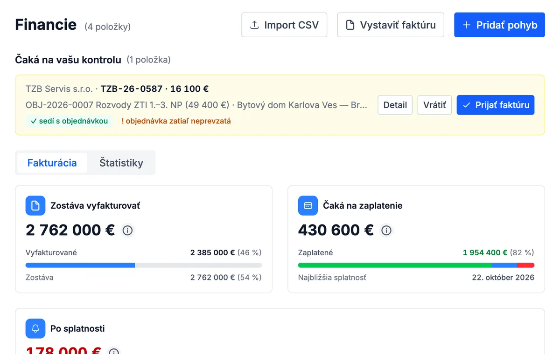Click the 'Najbližšia splatnosť' label
The image size is (560, 354).
332,277
